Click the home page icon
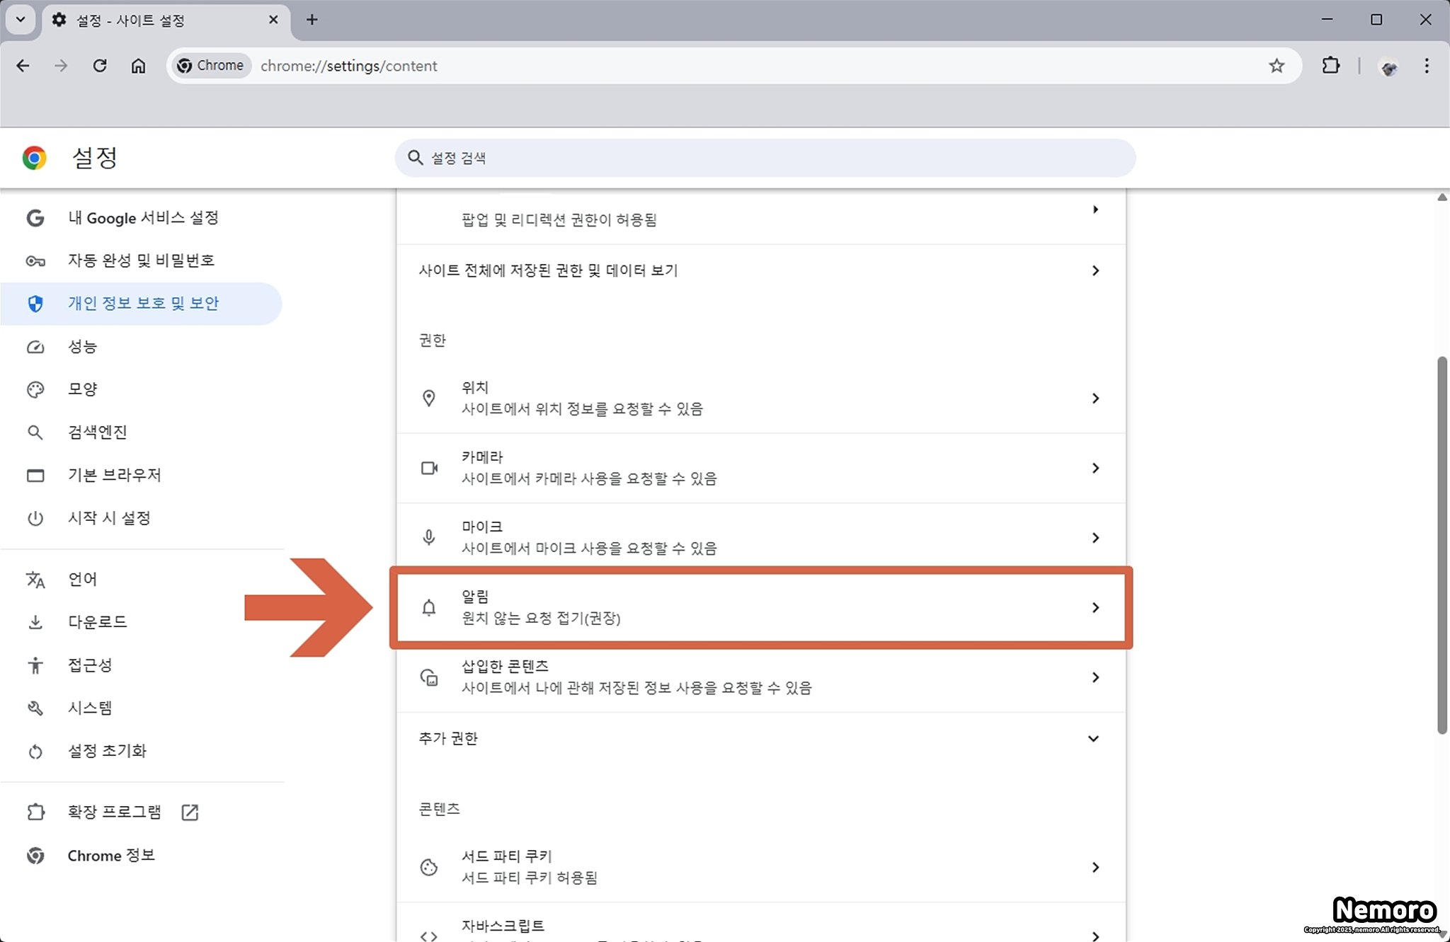This screenshot has width=1450, height=942. point(138,66)
